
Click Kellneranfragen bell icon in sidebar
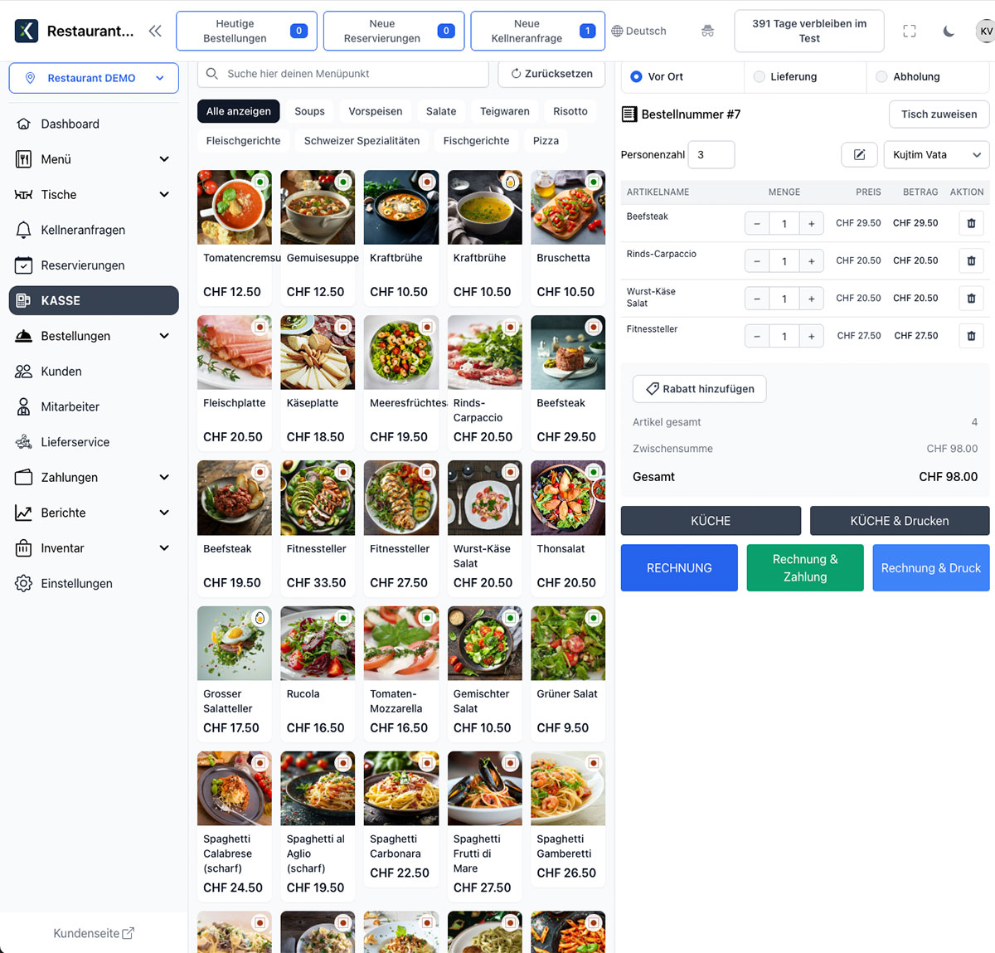coord(24,230)
